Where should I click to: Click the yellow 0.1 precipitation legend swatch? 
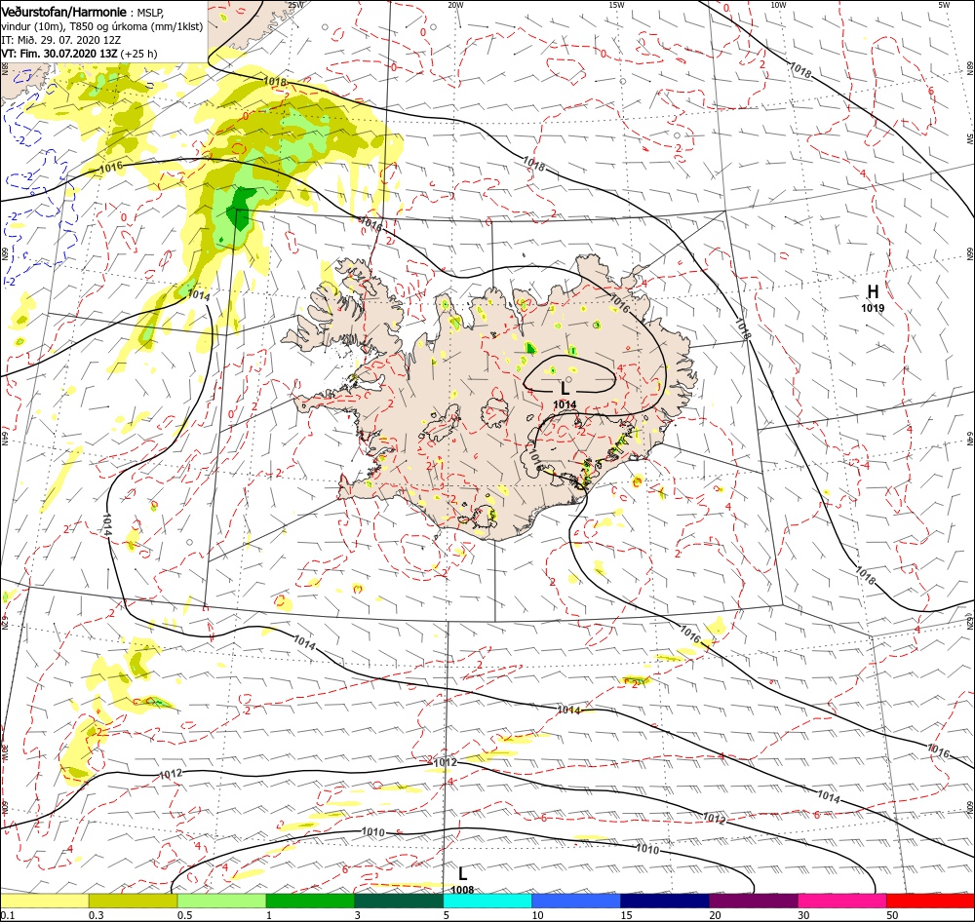point(44,901)
